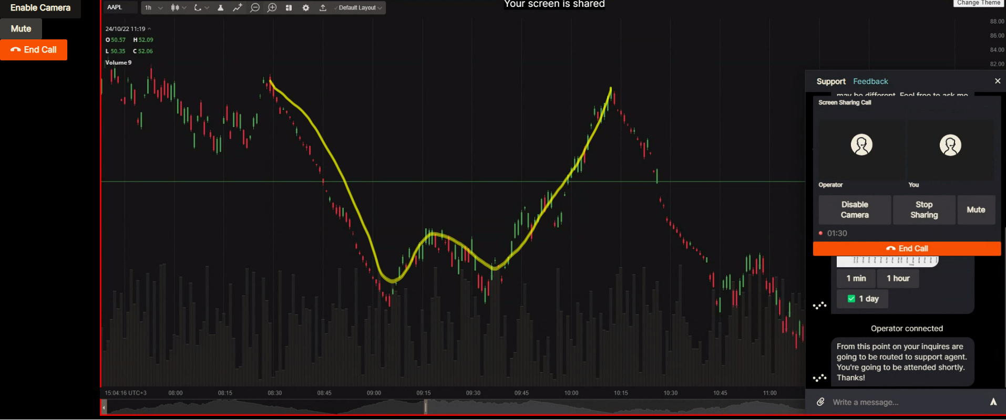Click the attachment paperclip icon
This screenshot has height=420, width=1006.
click(820, 402)
